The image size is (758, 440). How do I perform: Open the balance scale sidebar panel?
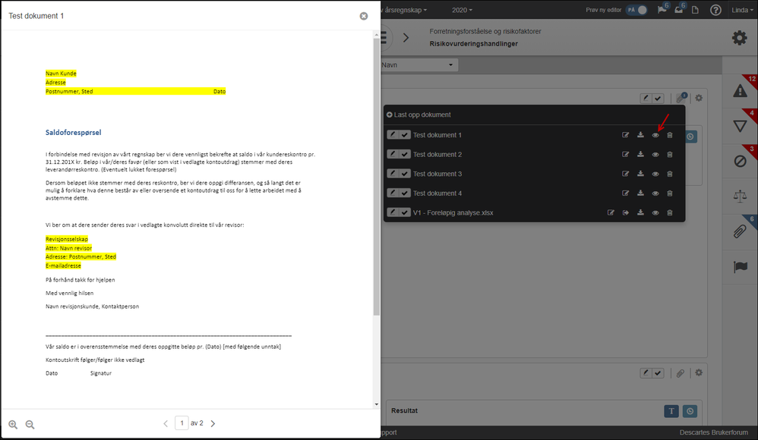[x=740, y=196]
